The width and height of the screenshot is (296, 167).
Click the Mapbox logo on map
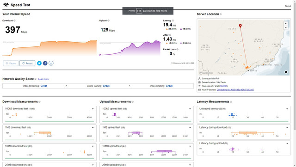point(206,73)
